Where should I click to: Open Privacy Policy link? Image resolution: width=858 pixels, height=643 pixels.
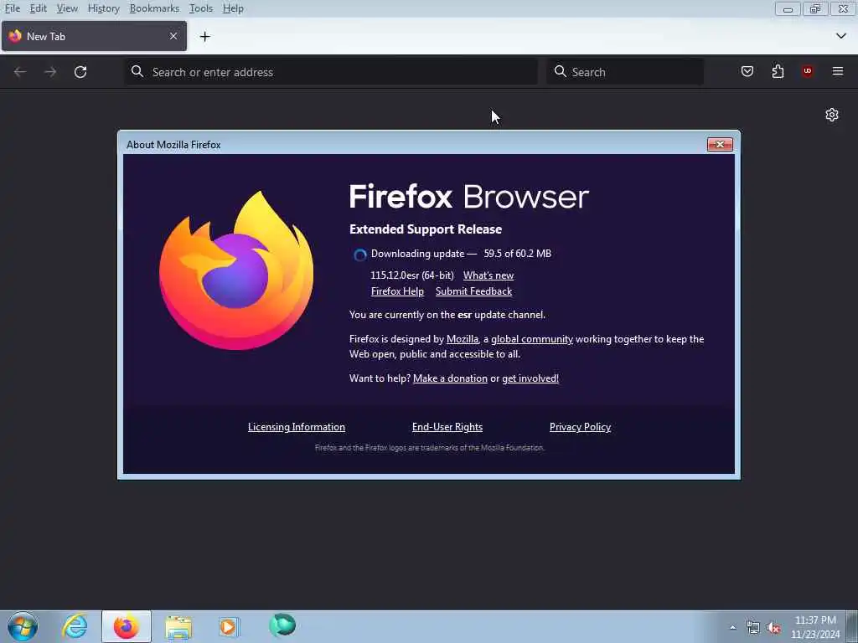point(580,427)
